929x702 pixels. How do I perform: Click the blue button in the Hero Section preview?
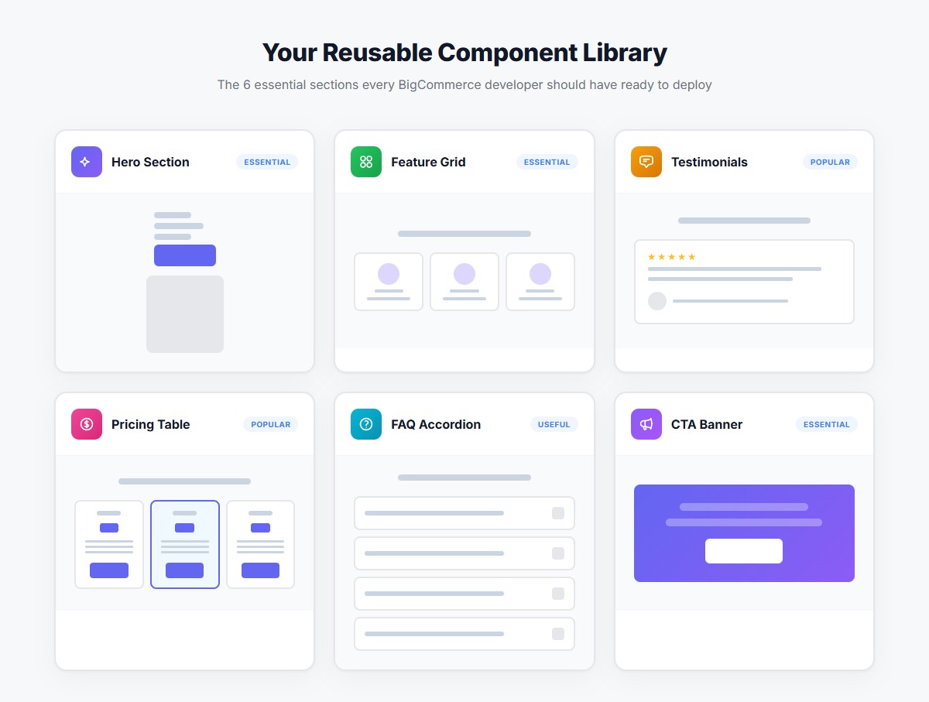(184, 255)
